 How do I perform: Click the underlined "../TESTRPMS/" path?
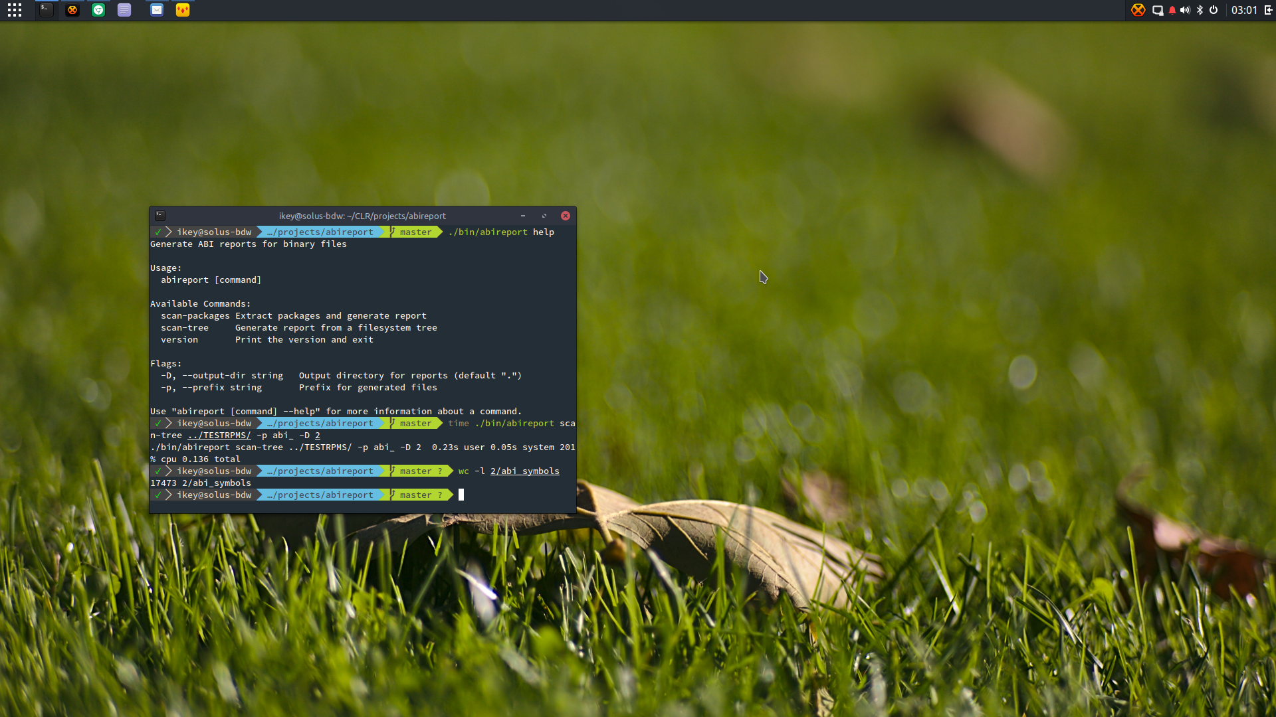(x=219, y=436)
